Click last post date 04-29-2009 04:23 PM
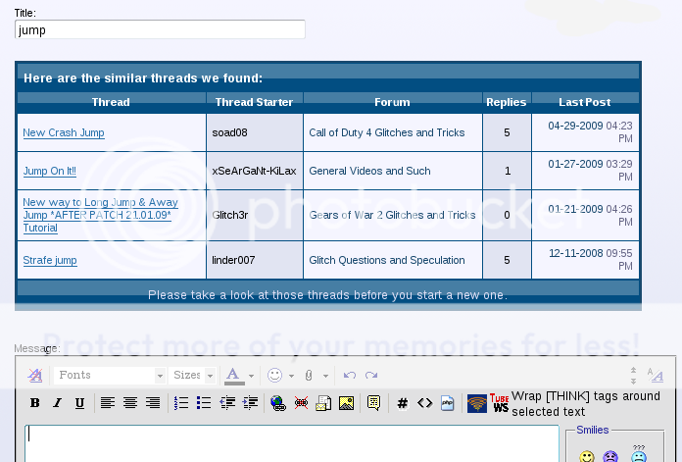The image size is (682, 462). (x=590, y=132)
